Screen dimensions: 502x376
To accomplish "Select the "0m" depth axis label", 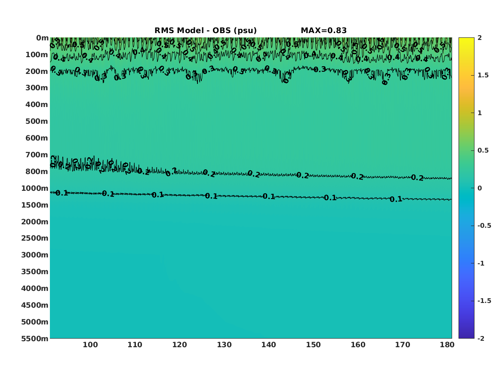I will [x=42, y=38].
